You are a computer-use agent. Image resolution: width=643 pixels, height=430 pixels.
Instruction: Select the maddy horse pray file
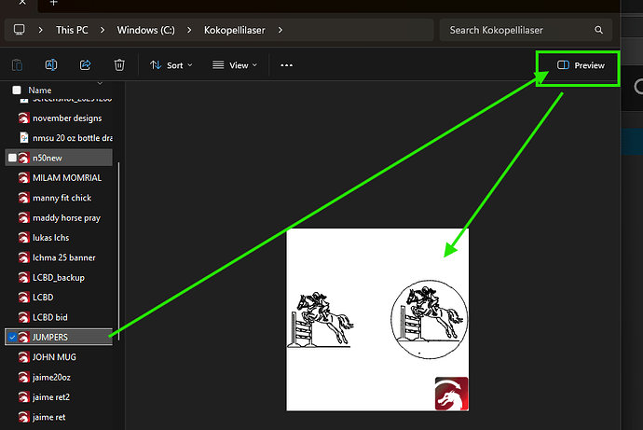point(66,218)
